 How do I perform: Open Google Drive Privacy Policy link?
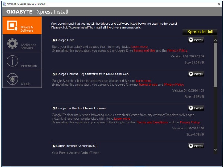(177, 50)
